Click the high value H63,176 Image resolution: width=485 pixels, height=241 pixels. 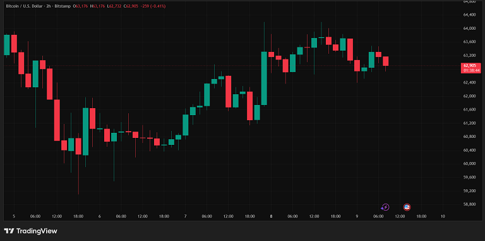97,6
